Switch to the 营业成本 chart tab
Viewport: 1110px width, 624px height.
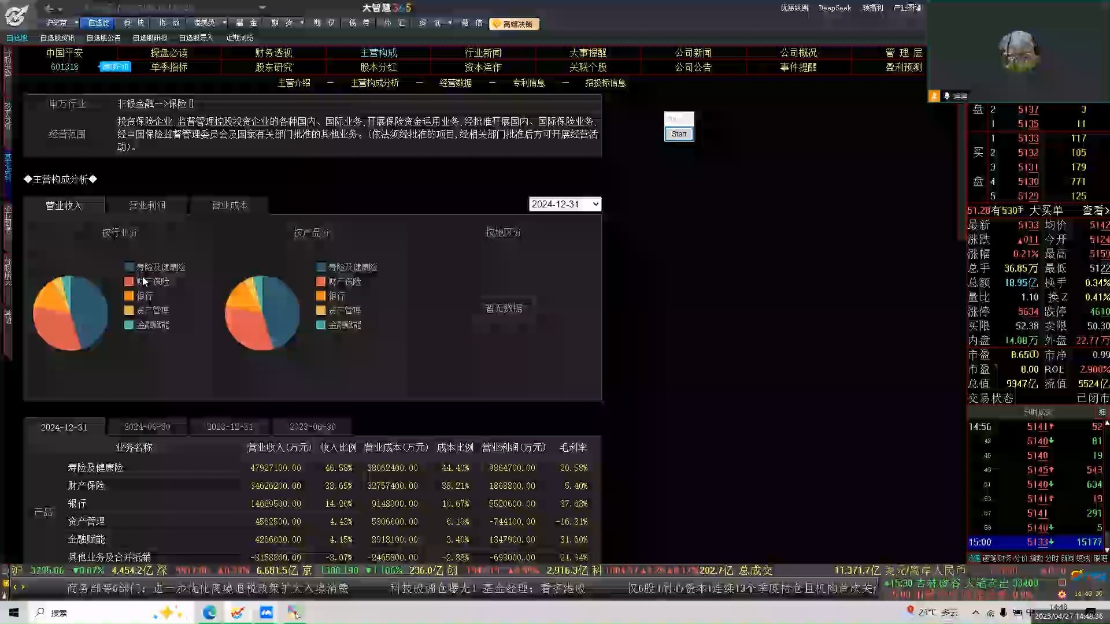tap(230, 205)
